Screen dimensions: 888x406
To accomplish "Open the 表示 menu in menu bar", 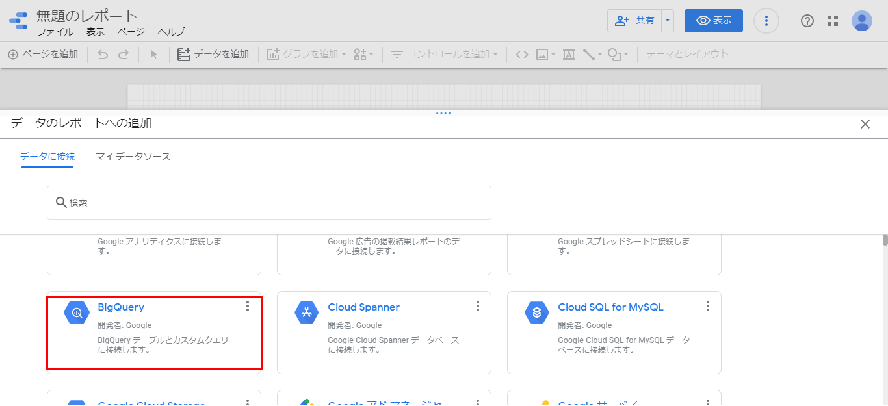I will 95,32.
